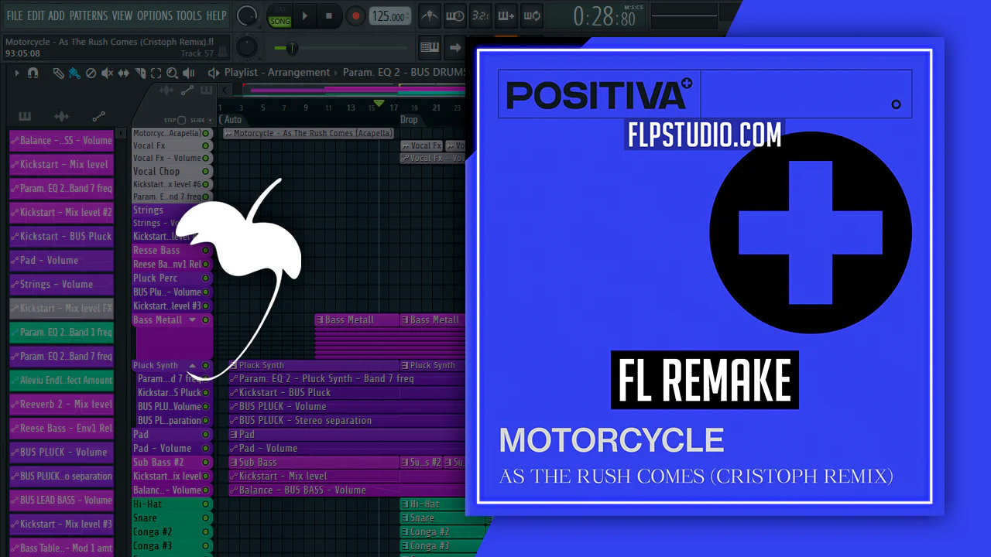This screenshot has width=991, height=557.
Task: Open the ADD menu
Action: tap(57, 15)
